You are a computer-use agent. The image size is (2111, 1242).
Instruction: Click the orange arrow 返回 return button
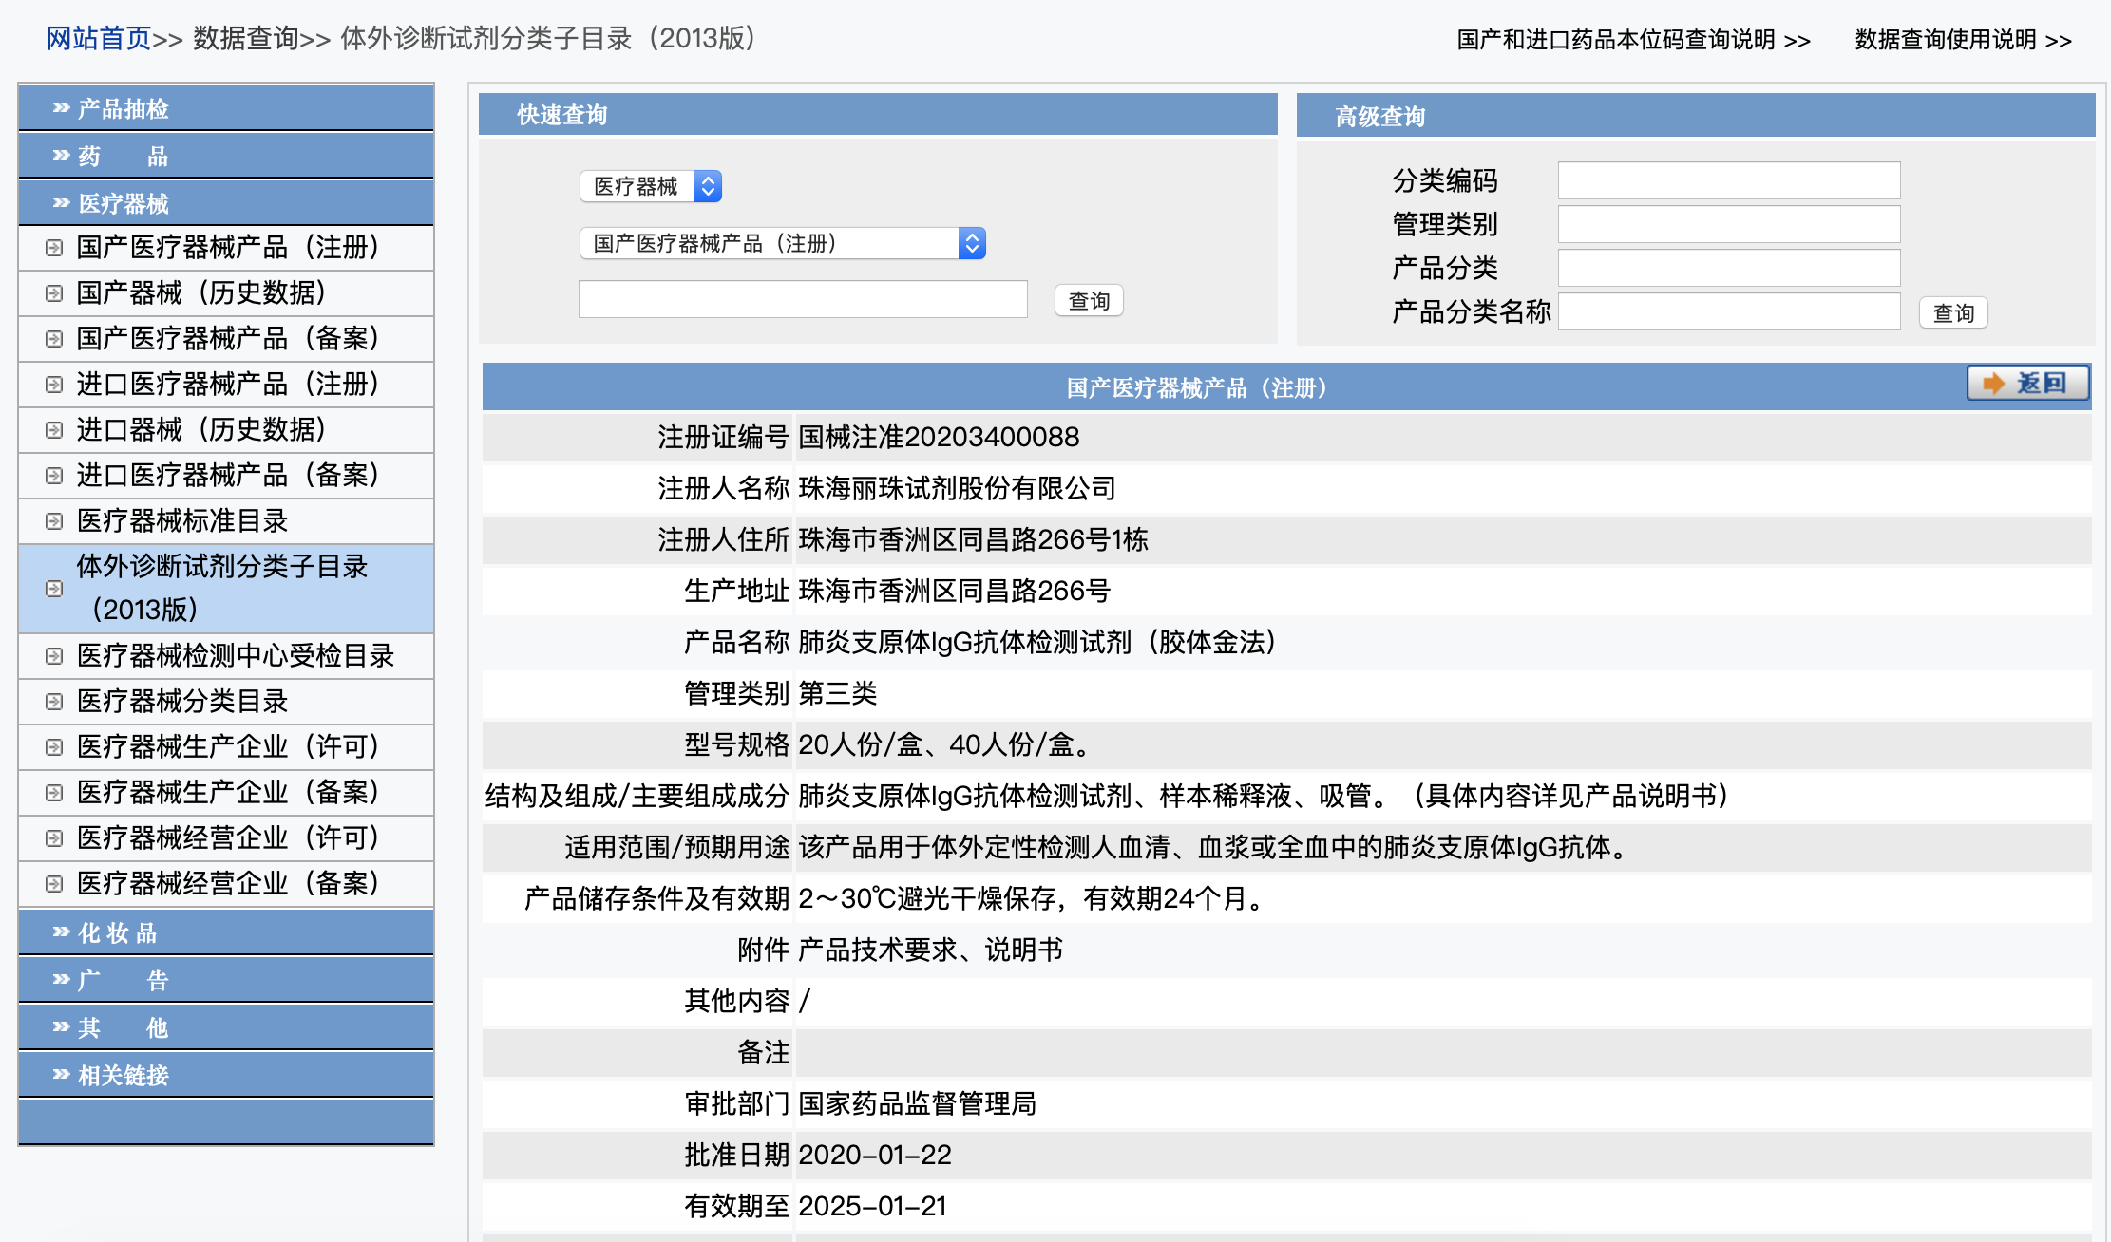(x=2027, y=383)
